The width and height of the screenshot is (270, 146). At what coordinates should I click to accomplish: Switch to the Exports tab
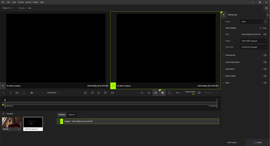pyautogui.click(x=72, y=115)
